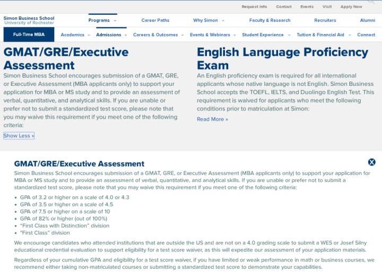Open Faculty & Research page
Image resolution: width=382 pixels, height=272 pixels.
(x=270, y=21)
